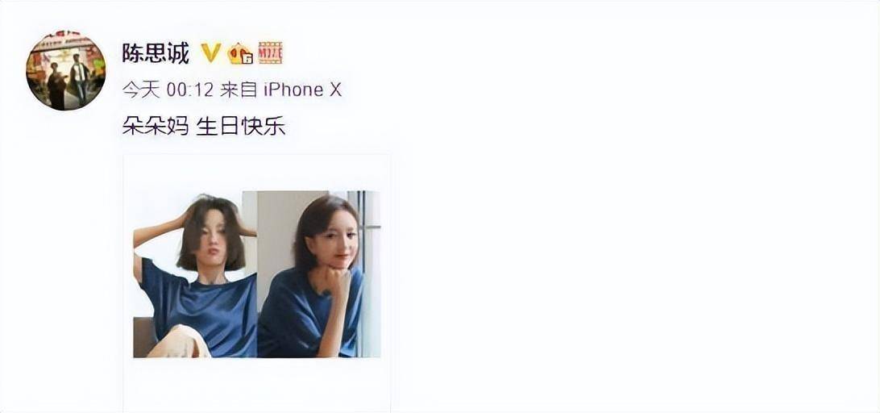Open the left photo of woman touching hair

point(195,274)
